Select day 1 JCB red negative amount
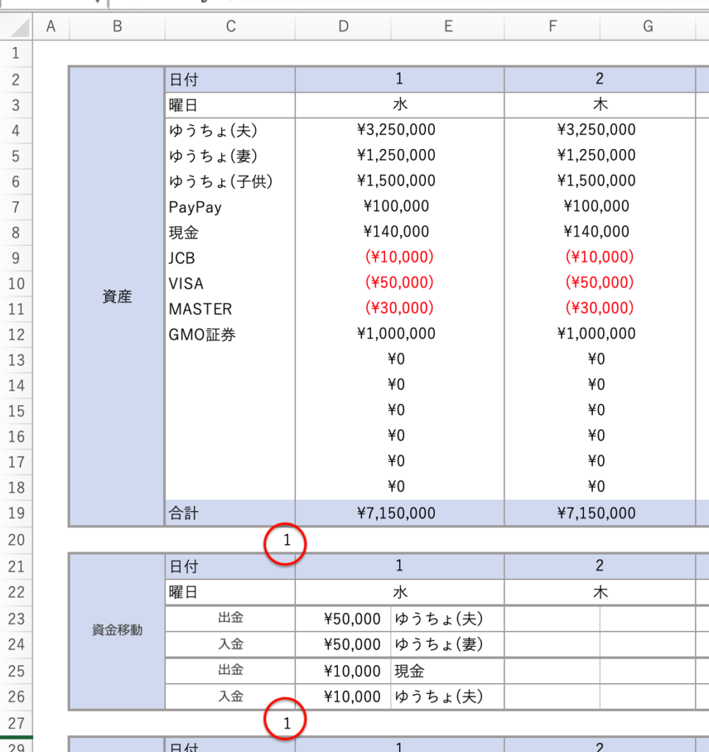The height and width of the screenshot is (752, 709). 399,258
